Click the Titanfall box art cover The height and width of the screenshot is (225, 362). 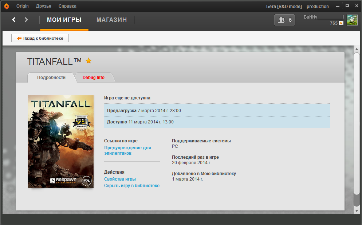[61, 142]
